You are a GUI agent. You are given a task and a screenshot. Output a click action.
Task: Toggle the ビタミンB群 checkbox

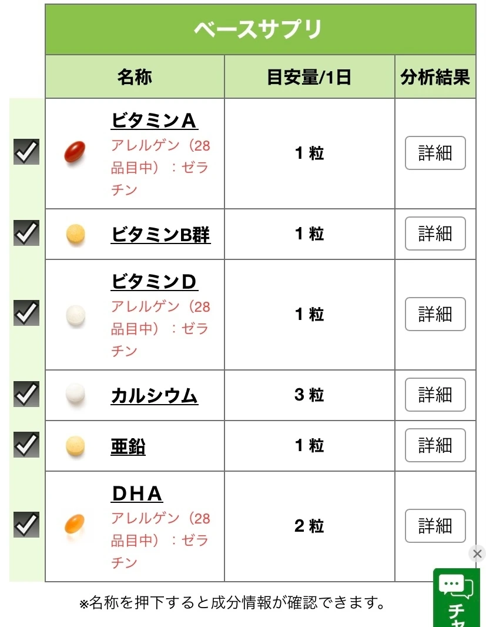pos(26,234)
